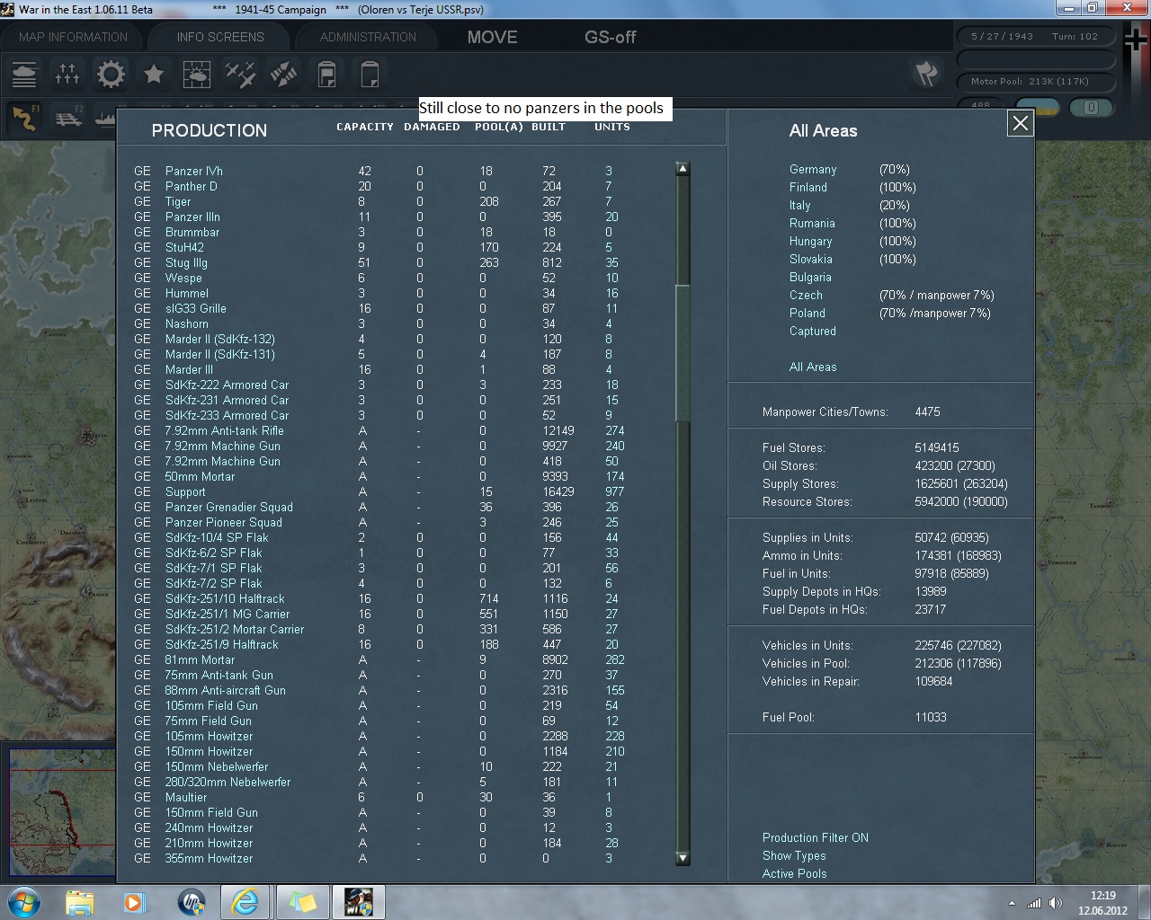Open the weather map icon

pyautogui.click(x=197, y=74)
